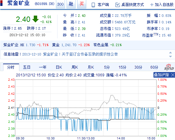This screenshot has width=175, height=140.
Task: Open the 桌面快捷方式 link
Action: pyautogui.click(x=132, y=5)
